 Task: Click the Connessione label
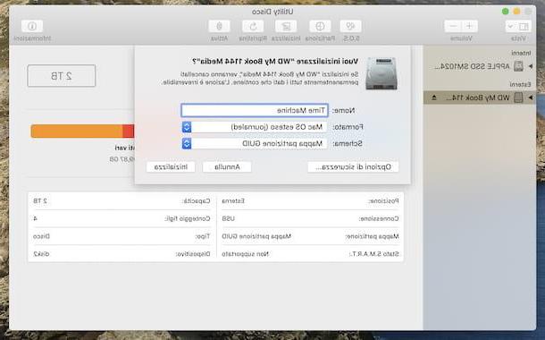[x=379, y=218]
